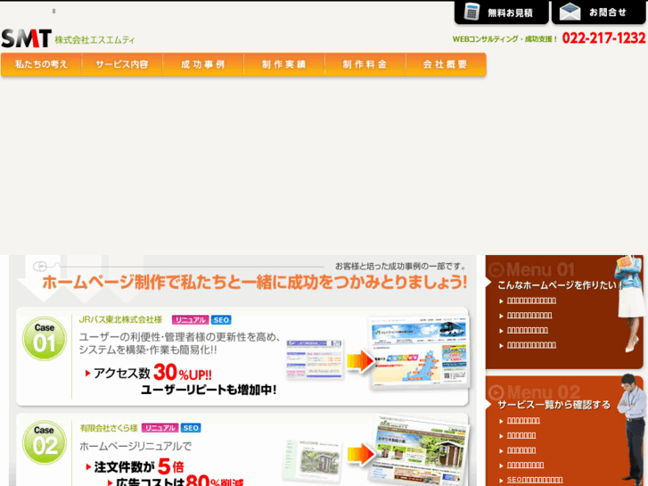Click the 有限会社さくら様 case title

108,428
